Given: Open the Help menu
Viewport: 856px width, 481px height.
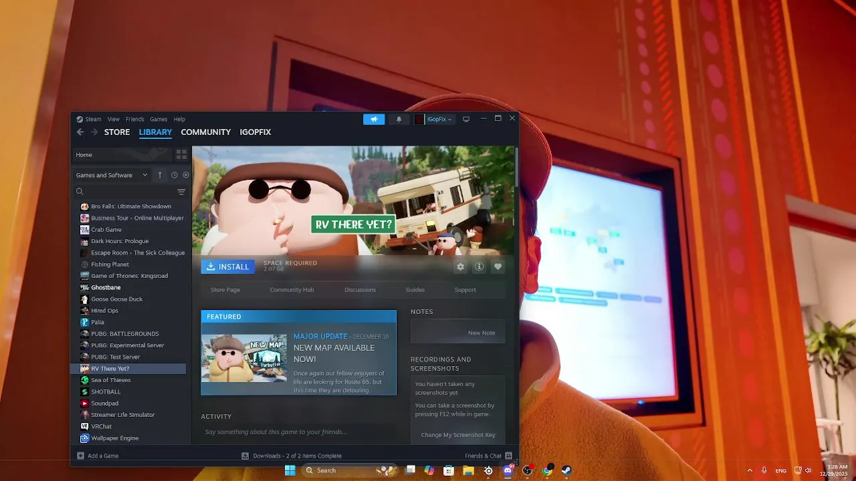Looking at the screenshot, I should [179, 119].
